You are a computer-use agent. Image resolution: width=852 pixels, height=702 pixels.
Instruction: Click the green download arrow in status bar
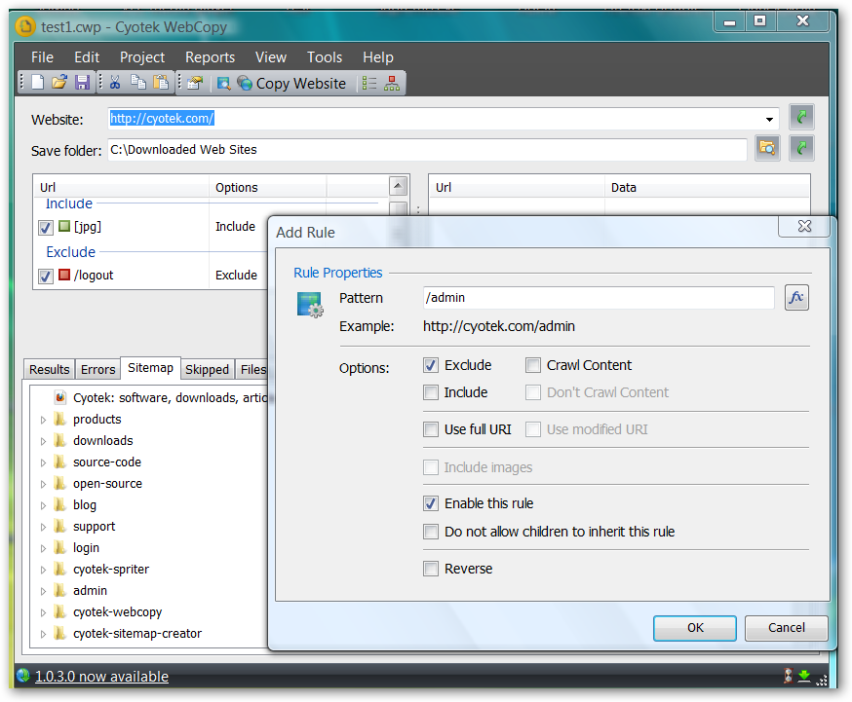point(804,676)
